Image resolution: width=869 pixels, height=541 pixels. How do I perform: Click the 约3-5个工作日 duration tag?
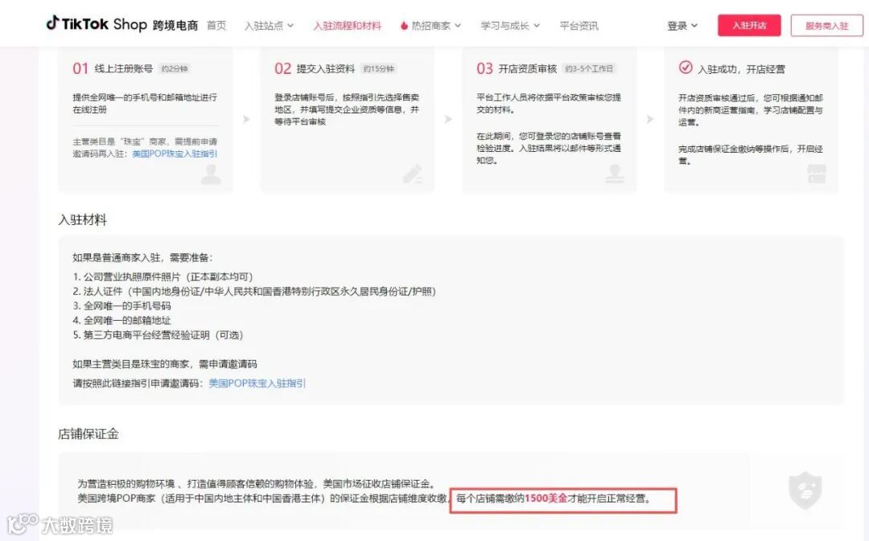point(589,68)
